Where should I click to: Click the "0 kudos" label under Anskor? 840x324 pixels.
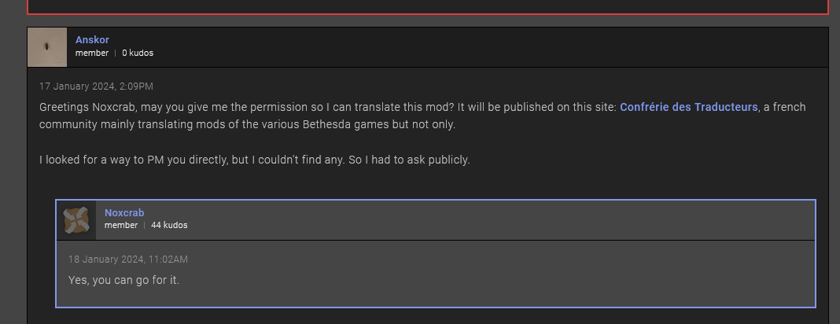coord(138,53)
